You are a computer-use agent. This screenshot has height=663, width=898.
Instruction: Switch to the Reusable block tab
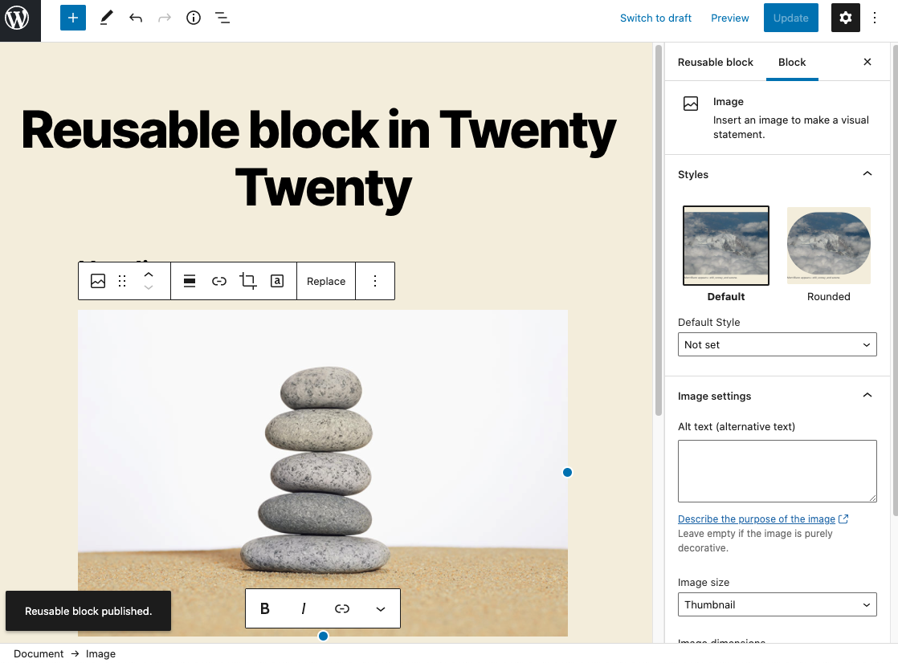(715, 62)
